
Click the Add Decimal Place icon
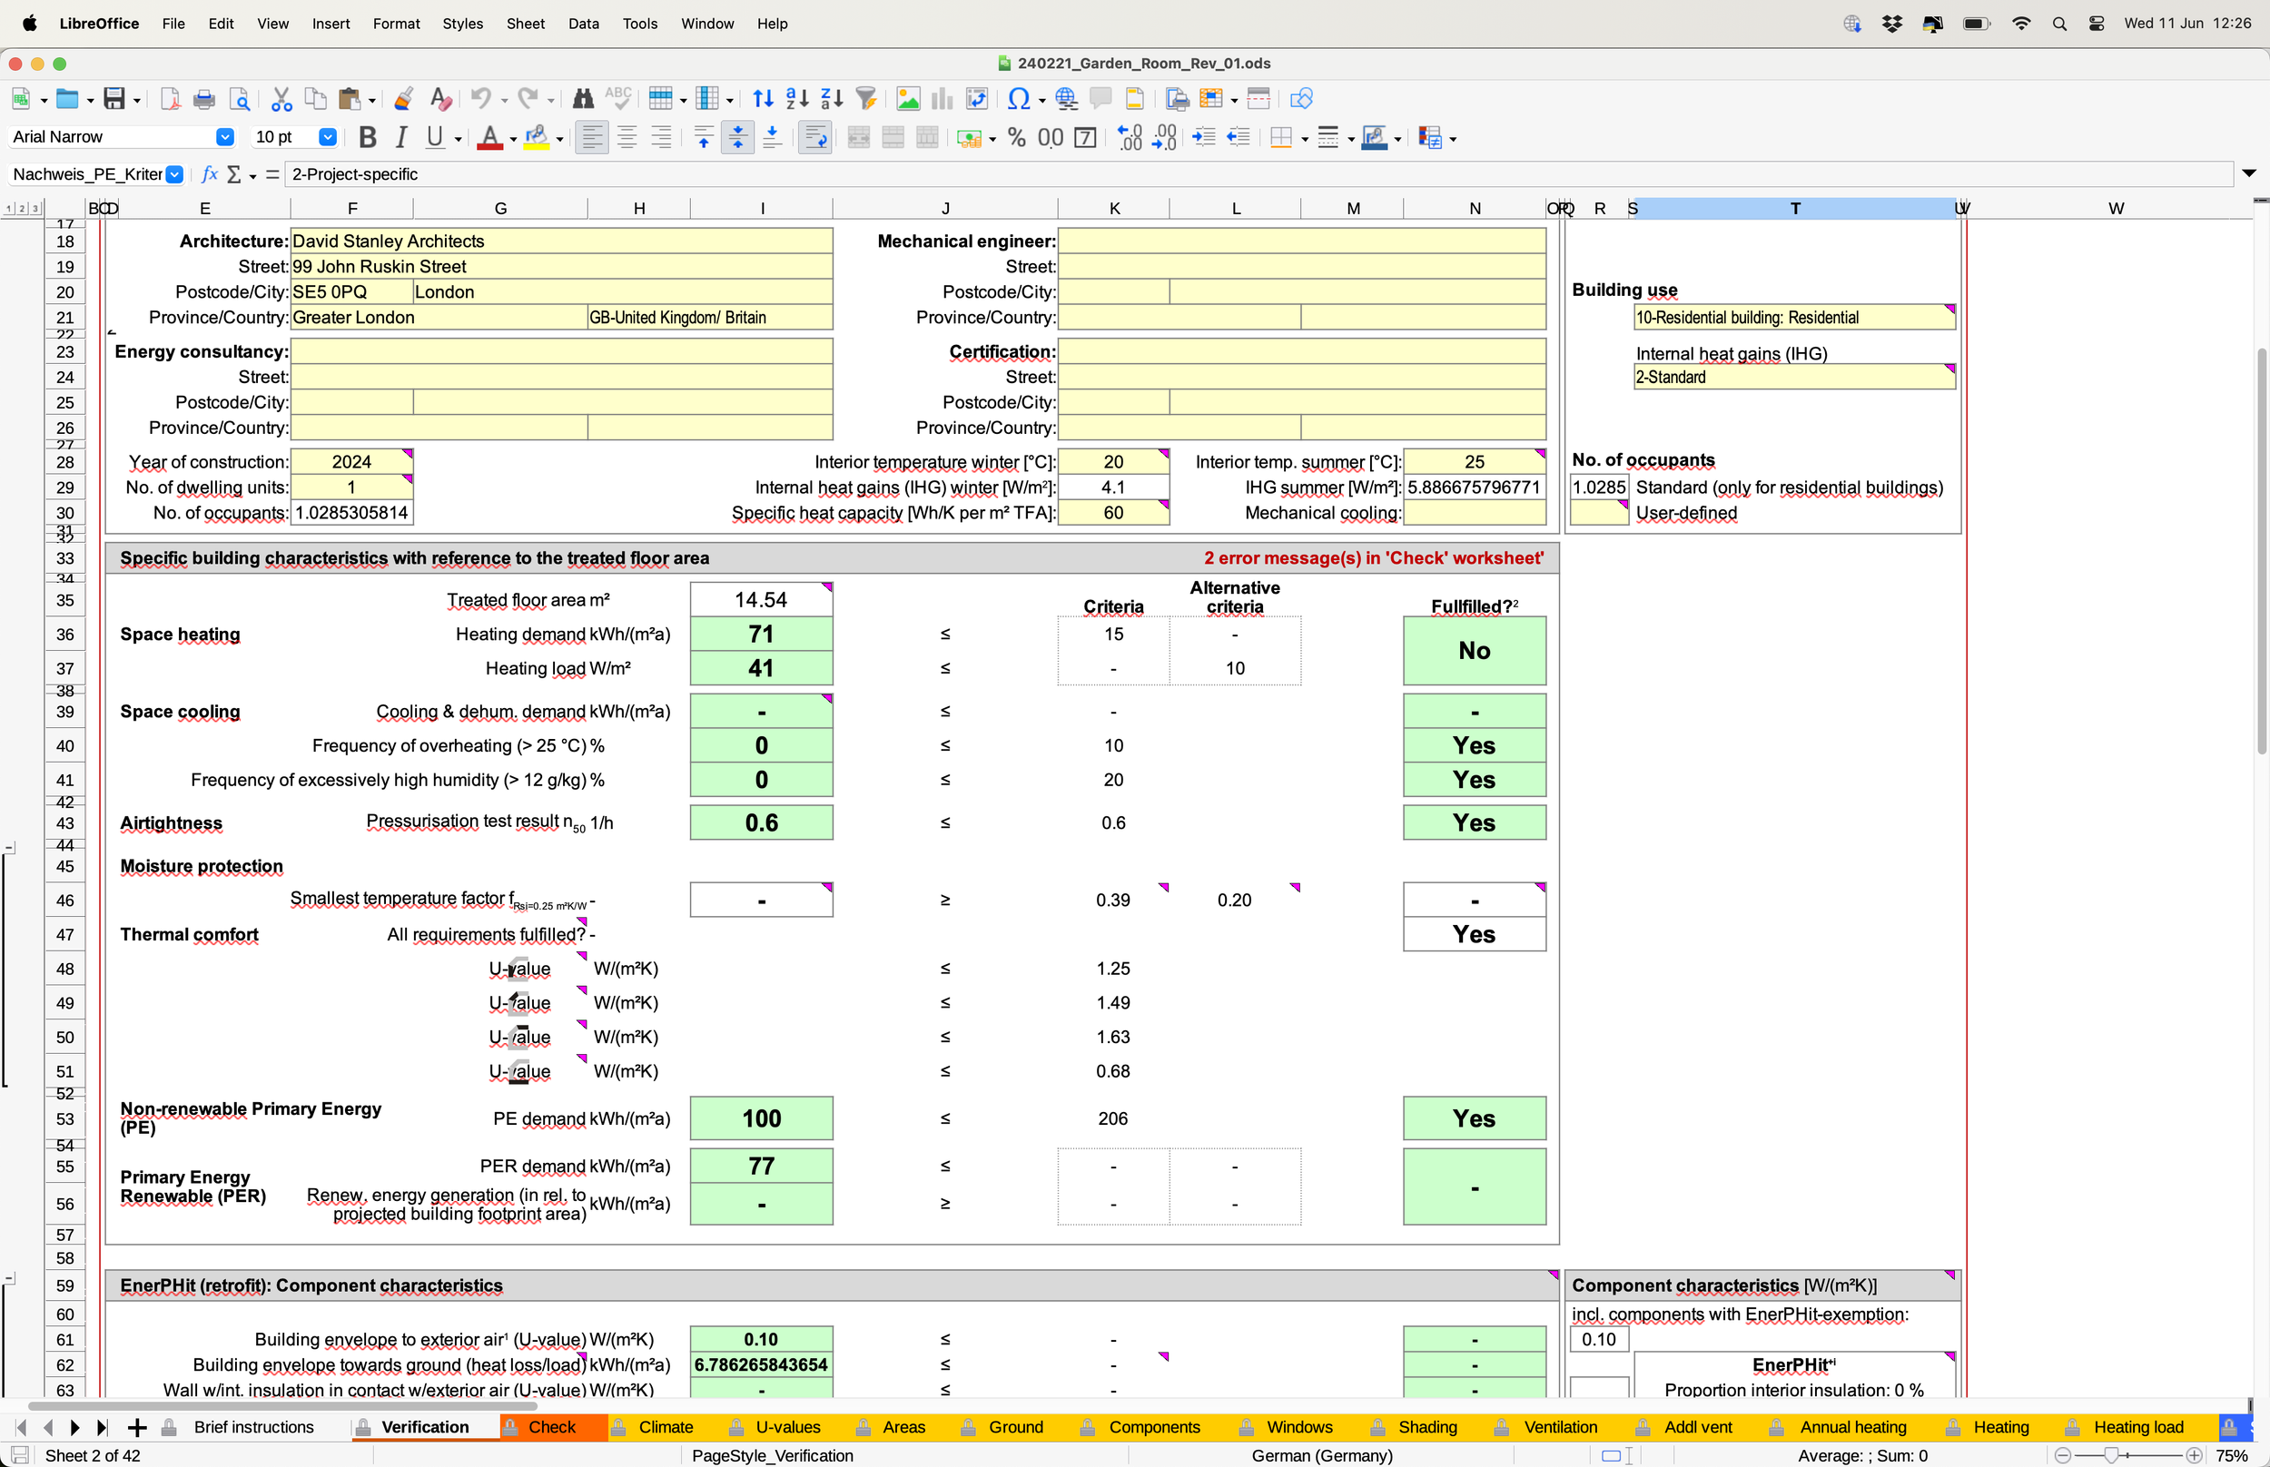click(x=1130, y=138)
